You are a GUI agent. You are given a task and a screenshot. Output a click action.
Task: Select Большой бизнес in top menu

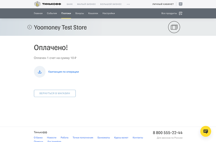point(111,4)
